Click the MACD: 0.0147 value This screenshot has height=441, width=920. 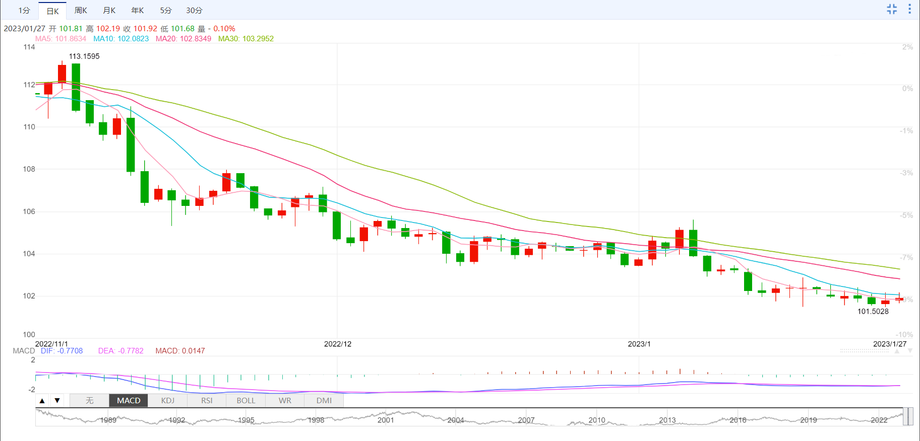180,351
